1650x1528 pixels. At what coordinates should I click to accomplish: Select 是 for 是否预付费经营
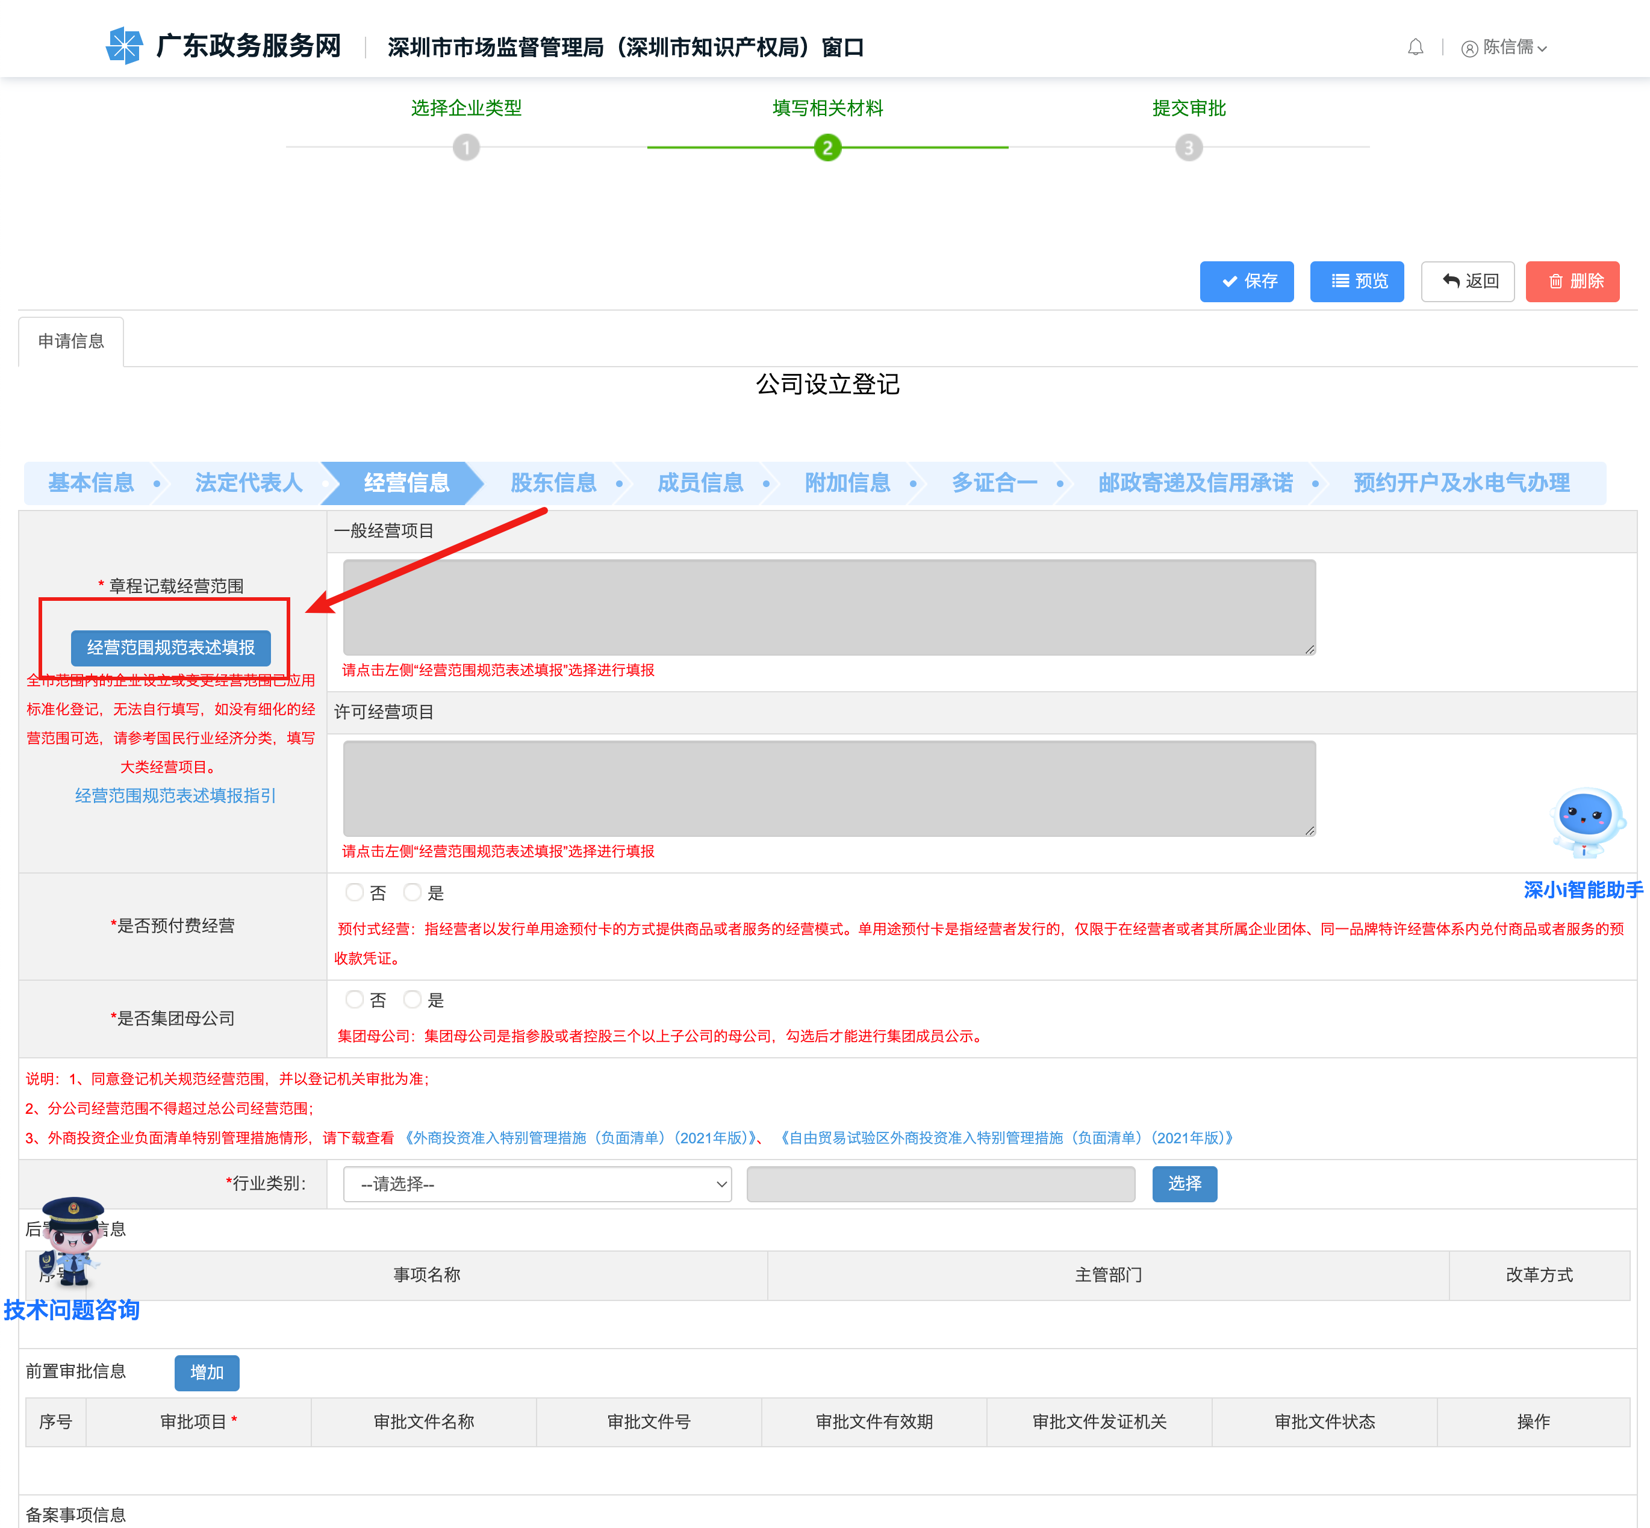pyautogui.click(x=412, y=892)
